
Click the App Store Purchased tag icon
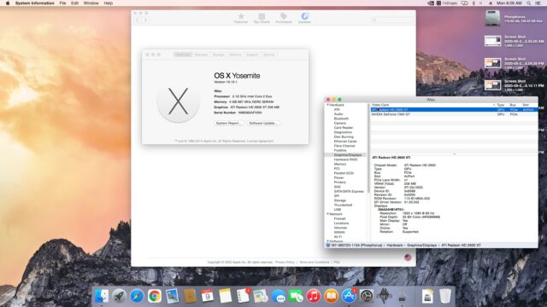[284, 18]
